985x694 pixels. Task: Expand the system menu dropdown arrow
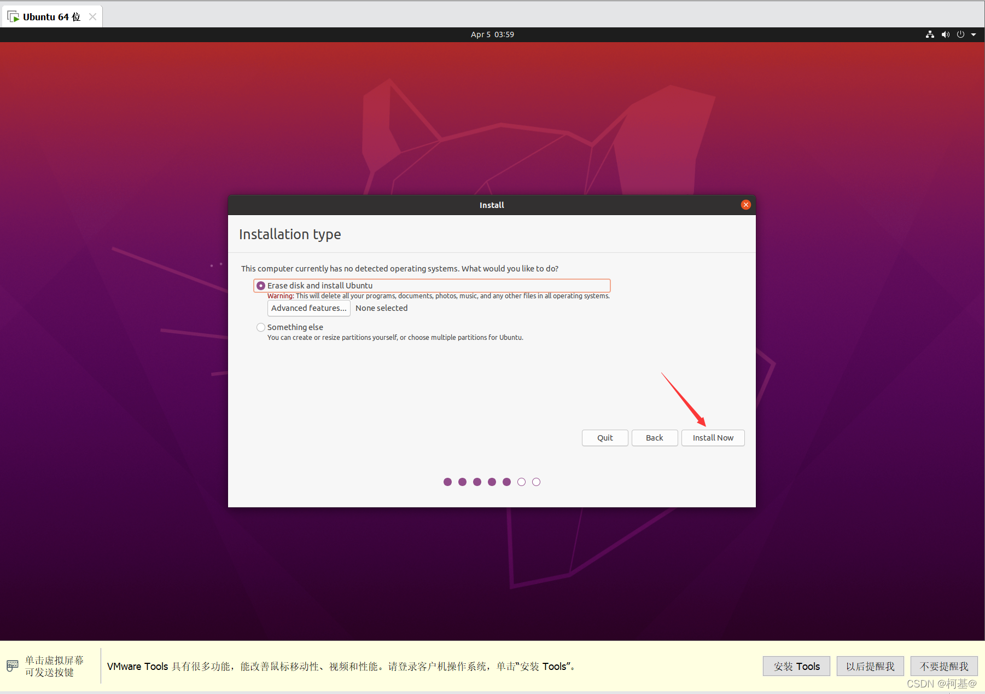coord(974,34)
